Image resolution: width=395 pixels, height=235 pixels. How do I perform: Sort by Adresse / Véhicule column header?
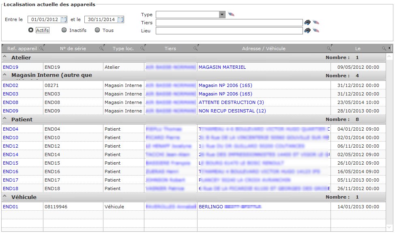pos(264,49)
